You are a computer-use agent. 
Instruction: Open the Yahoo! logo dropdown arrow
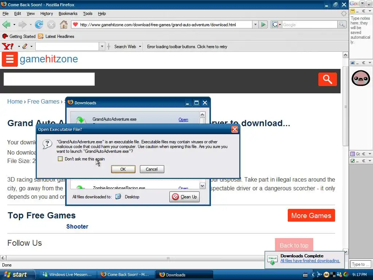pyautogui.click(x=19, y=46)
